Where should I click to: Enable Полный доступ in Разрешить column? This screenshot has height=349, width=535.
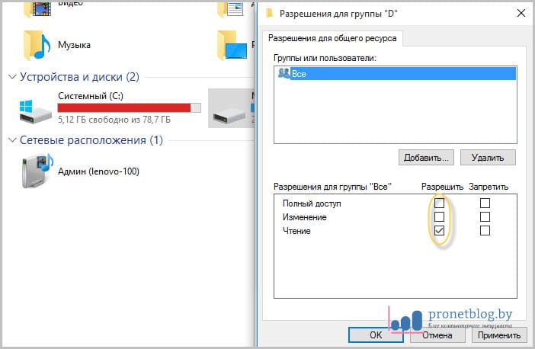438,203
